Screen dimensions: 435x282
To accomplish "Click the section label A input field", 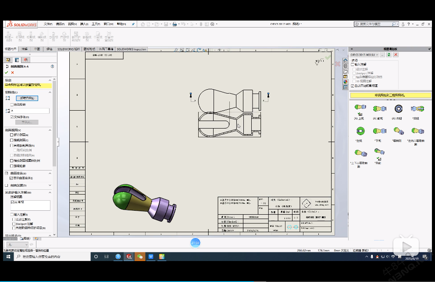I will coord(30,111).
